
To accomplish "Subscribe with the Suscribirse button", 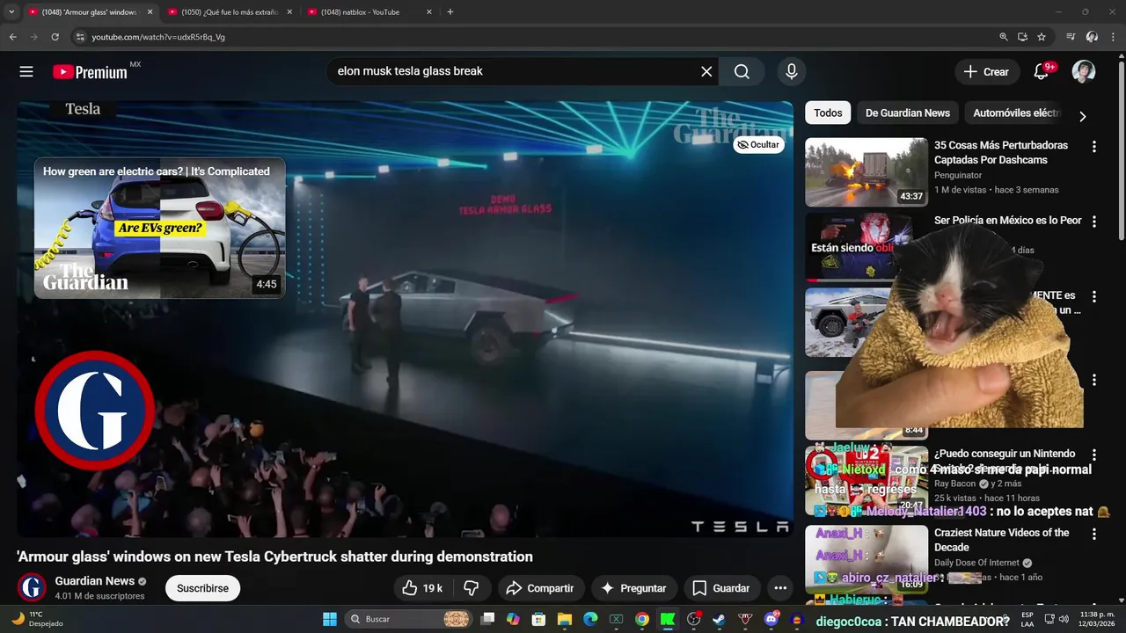I will tap(202, 588).
